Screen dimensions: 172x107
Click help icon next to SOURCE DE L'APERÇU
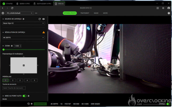coord(24,19)
